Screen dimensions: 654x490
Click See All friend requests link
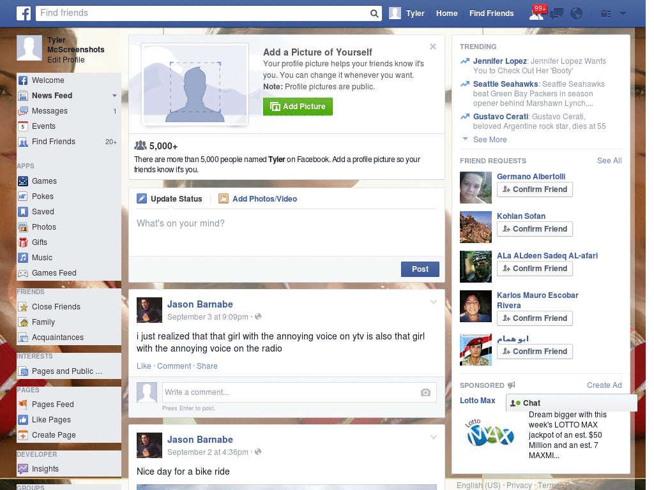pyautogui.click(x=609, y=161)
